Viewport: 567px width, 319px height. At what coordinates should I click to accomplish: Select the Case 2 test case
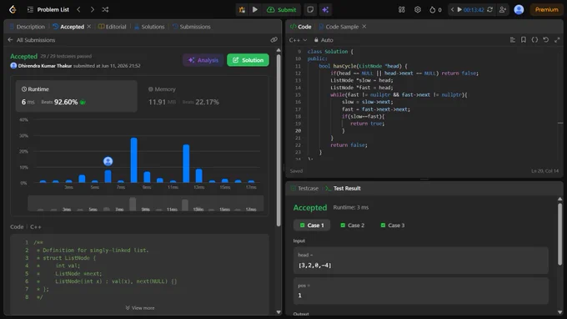pos(352,225)
